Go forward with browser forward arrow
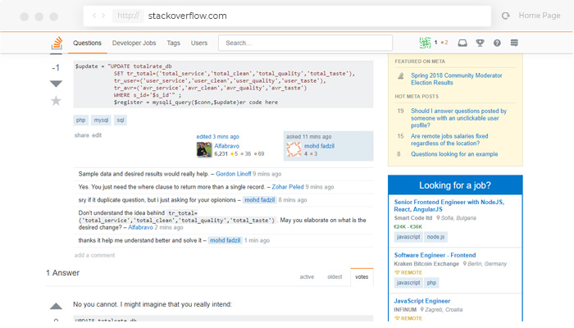The image size is (574, 328). pos(103,16)
